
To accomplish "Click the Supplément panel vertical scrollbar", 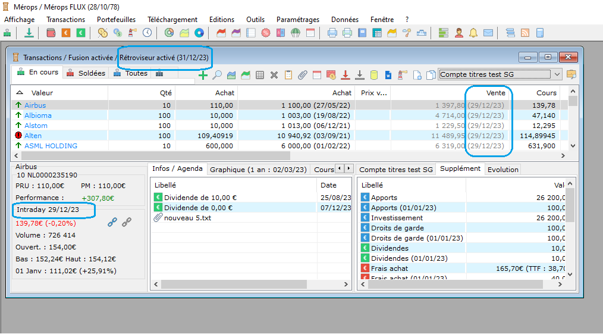I will click(570, 229).
